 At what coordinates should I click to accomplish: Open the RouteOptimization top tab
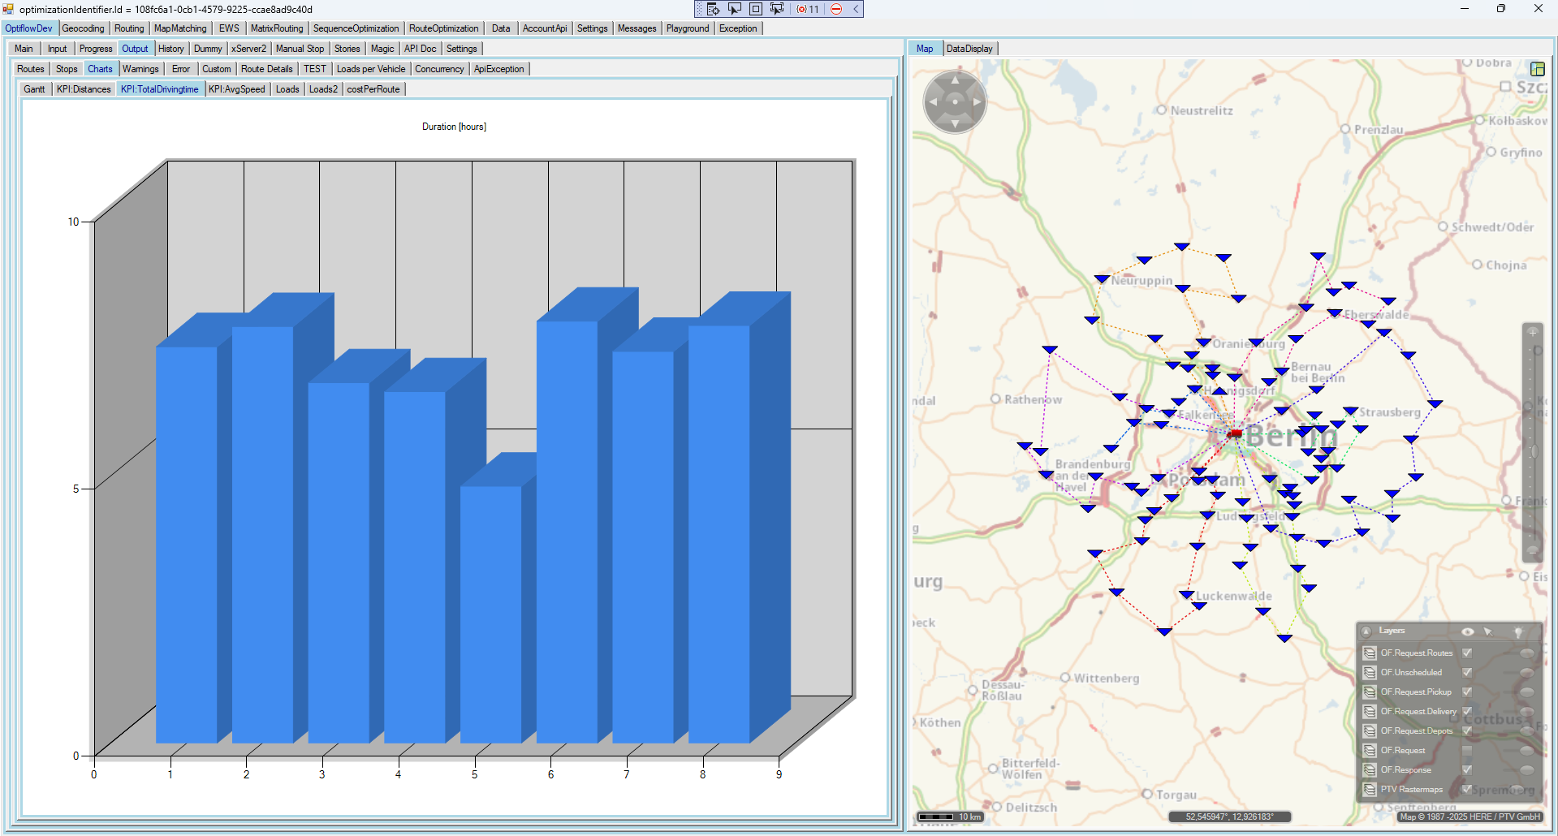click(x=443, y=28)
